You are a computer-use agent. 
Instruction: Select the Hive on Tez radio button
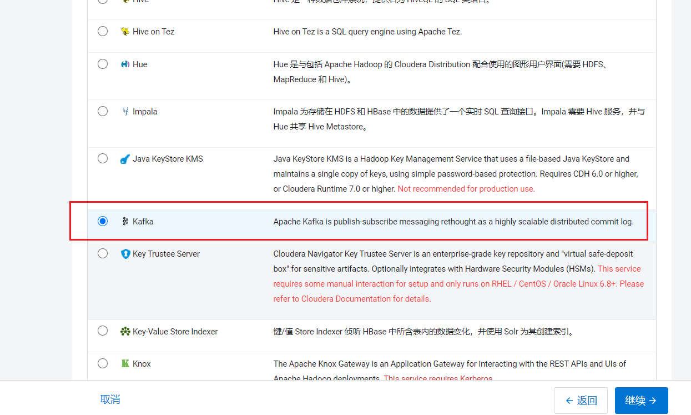click(x=103, y=31)
